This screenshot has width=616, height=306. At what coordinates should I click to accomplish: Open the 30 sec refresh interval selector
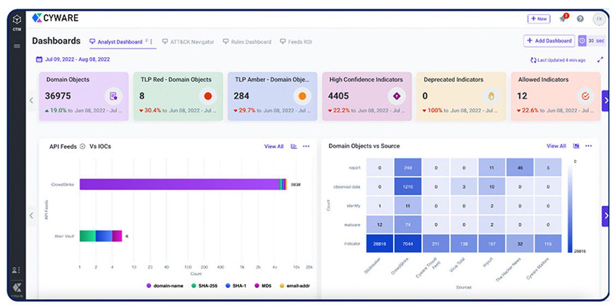596,41
